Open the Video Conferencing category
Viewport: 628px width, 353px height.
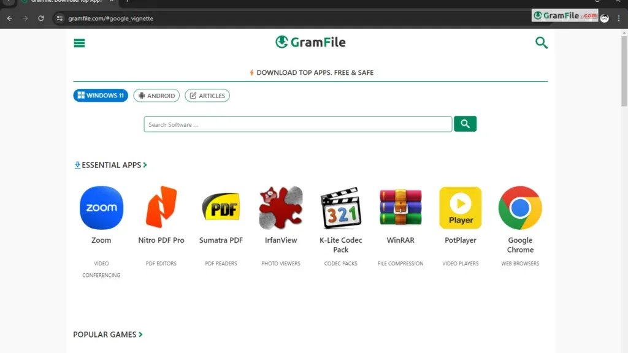(x=101, y=270)
